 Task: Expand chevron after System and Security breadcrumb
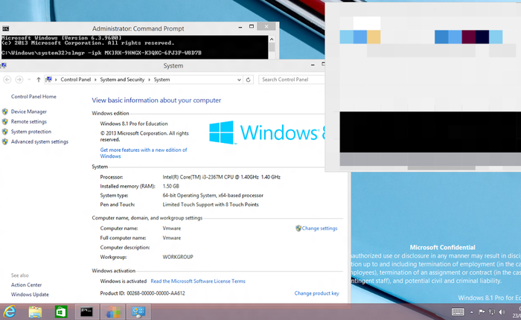pyautogui.click(x=149, y=80)
